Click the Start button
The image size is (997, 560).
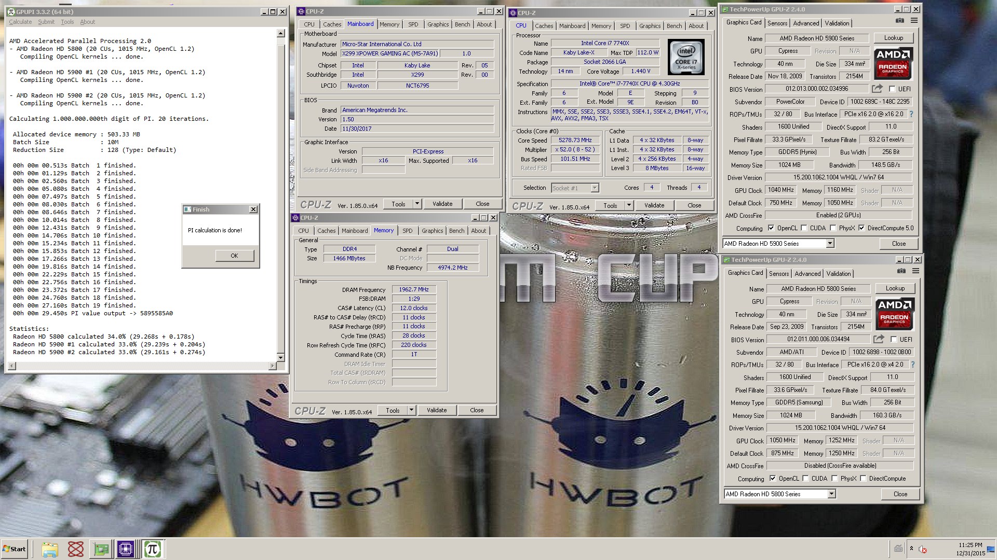coord(15,549)
